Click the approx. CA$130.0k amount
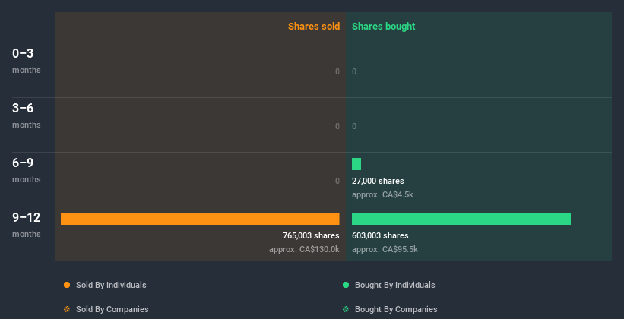This screenshot has width=624, height=319. click(x=304, y=249)
